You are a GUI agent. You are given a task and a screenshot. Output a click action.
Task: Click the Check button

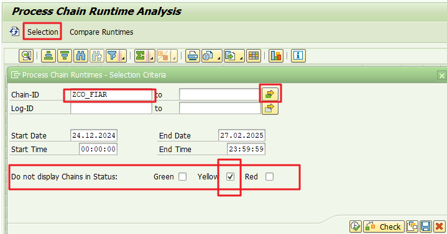(384, 227)
